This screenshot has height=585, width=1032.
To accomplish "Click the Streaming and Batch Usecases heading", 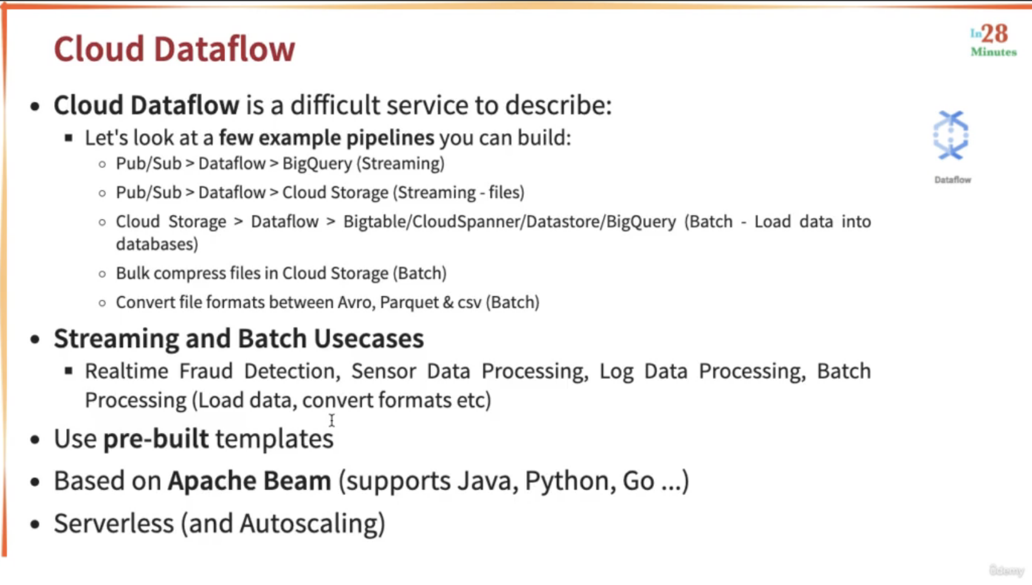I will click(239, 339).
